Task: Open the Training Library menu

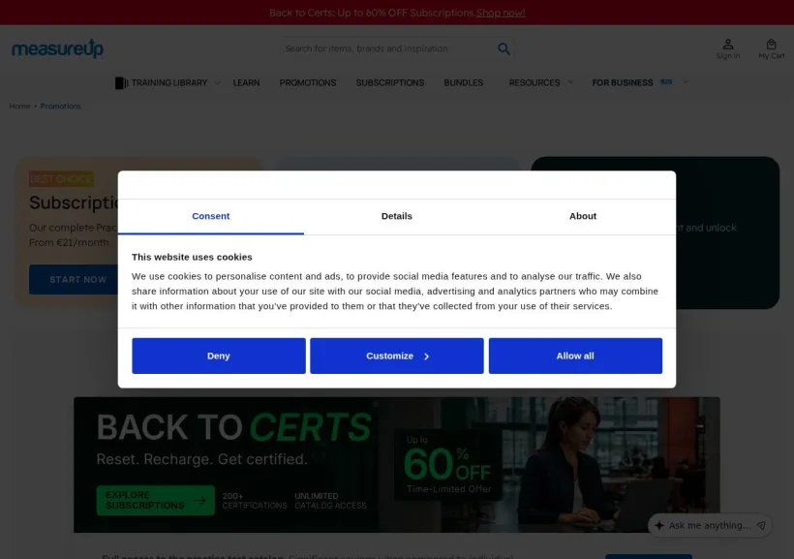Action: pos(169,82)
